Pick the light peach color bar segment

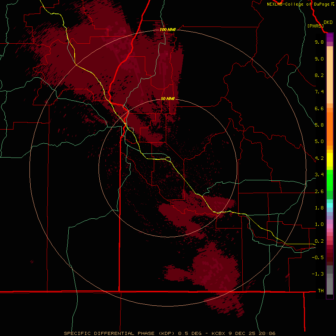(x=330, y=77)
